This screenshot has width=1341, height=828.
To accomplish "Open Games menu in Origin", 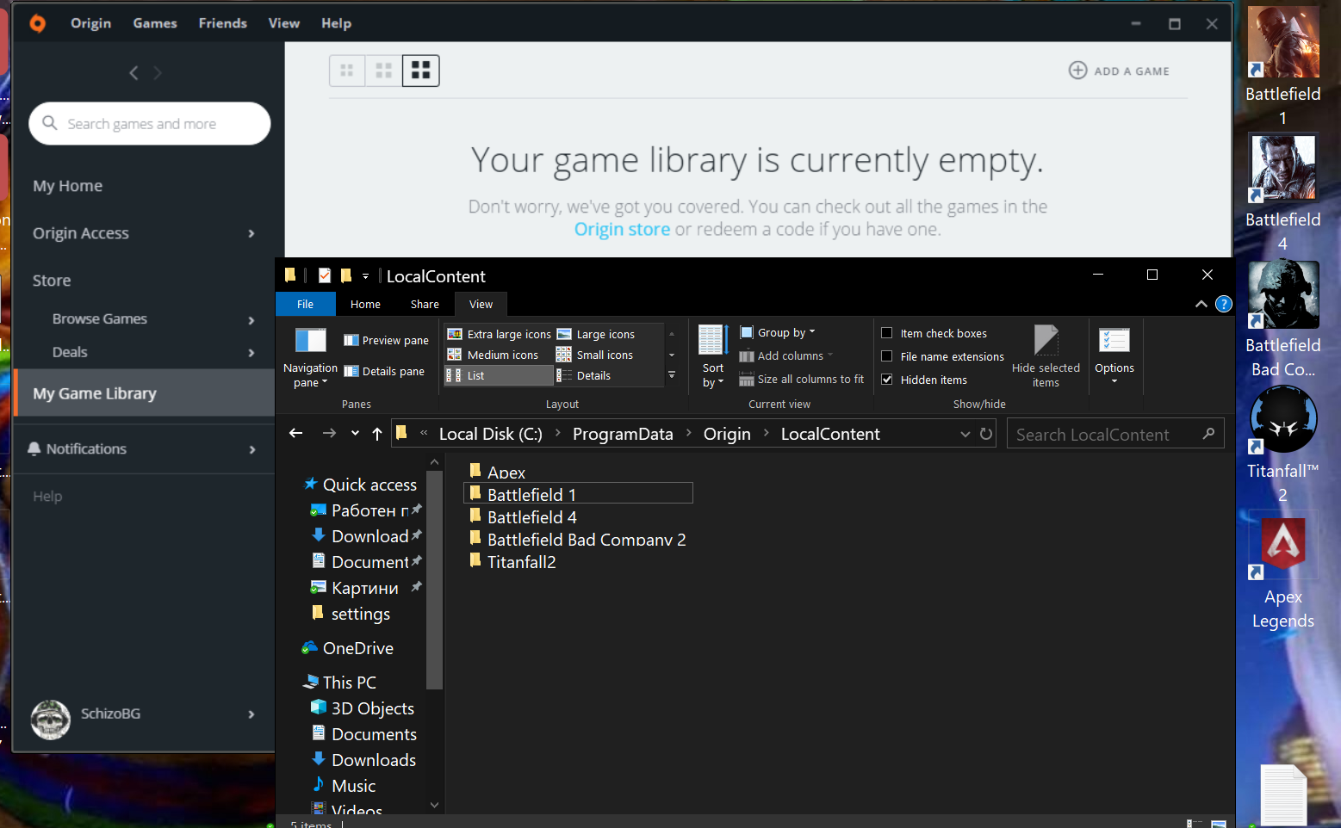I will 155,23.
